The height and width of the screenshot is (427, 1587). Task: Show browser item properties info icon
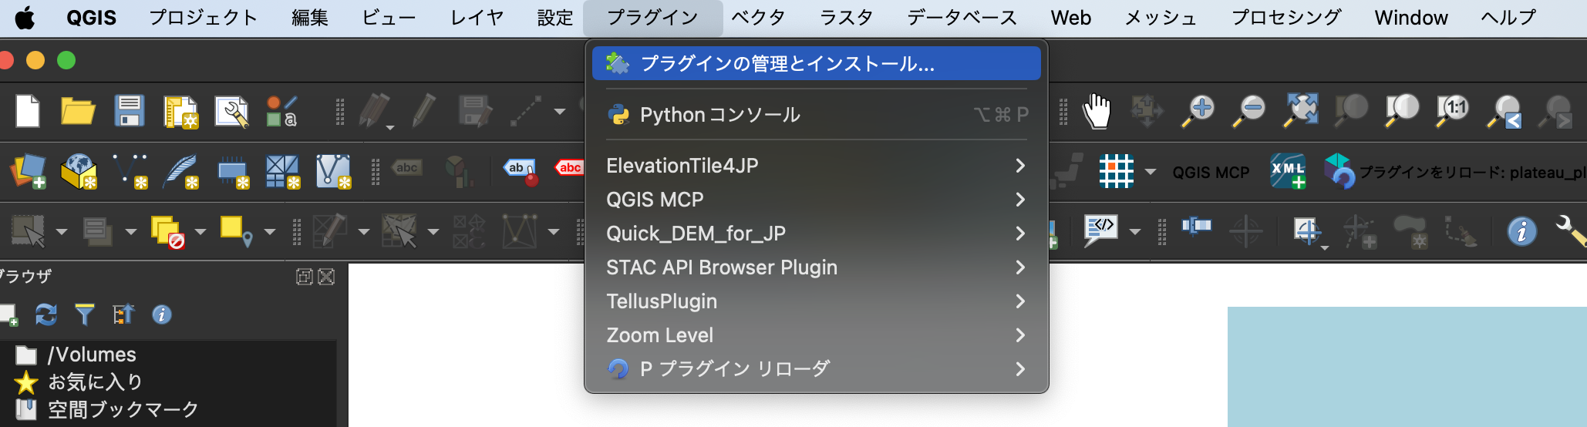161,314
